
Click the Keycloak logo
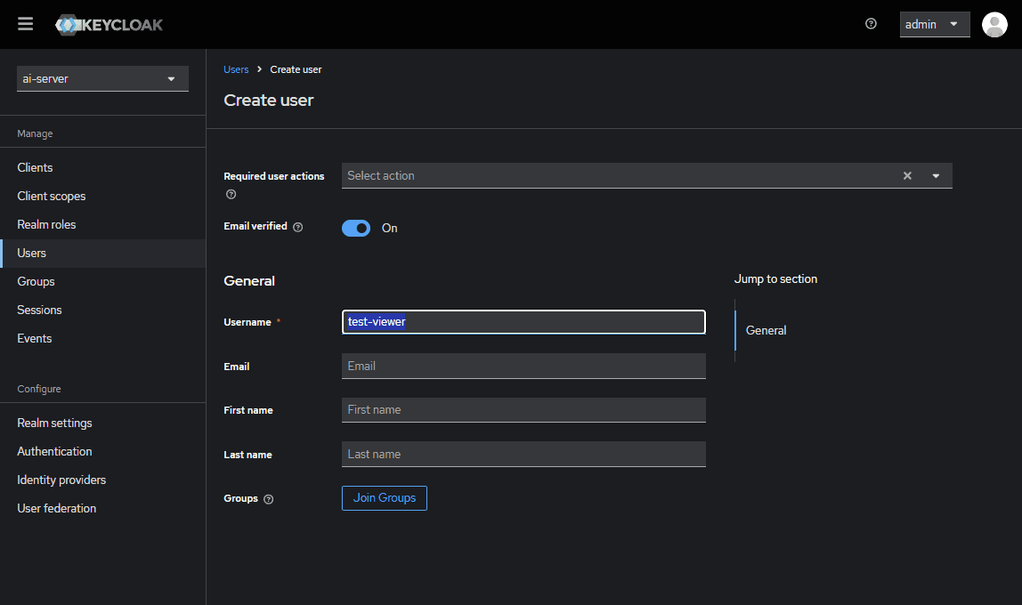109,25
